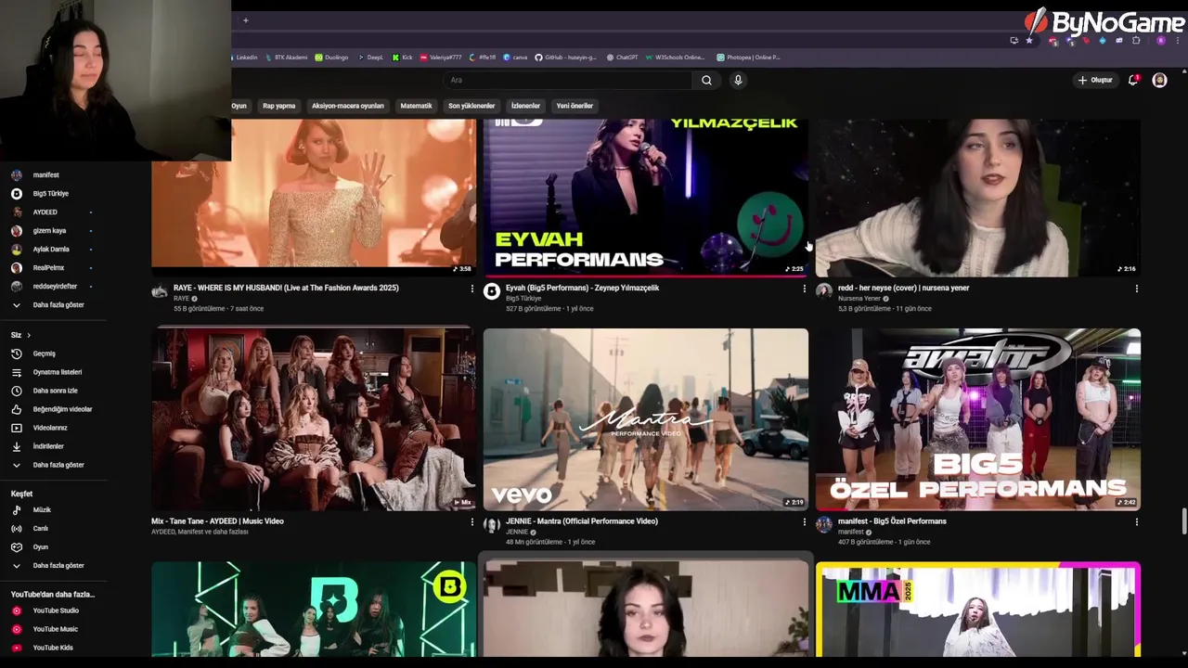
Task: Select the Yeni öneriler chip
Action: 575,106
